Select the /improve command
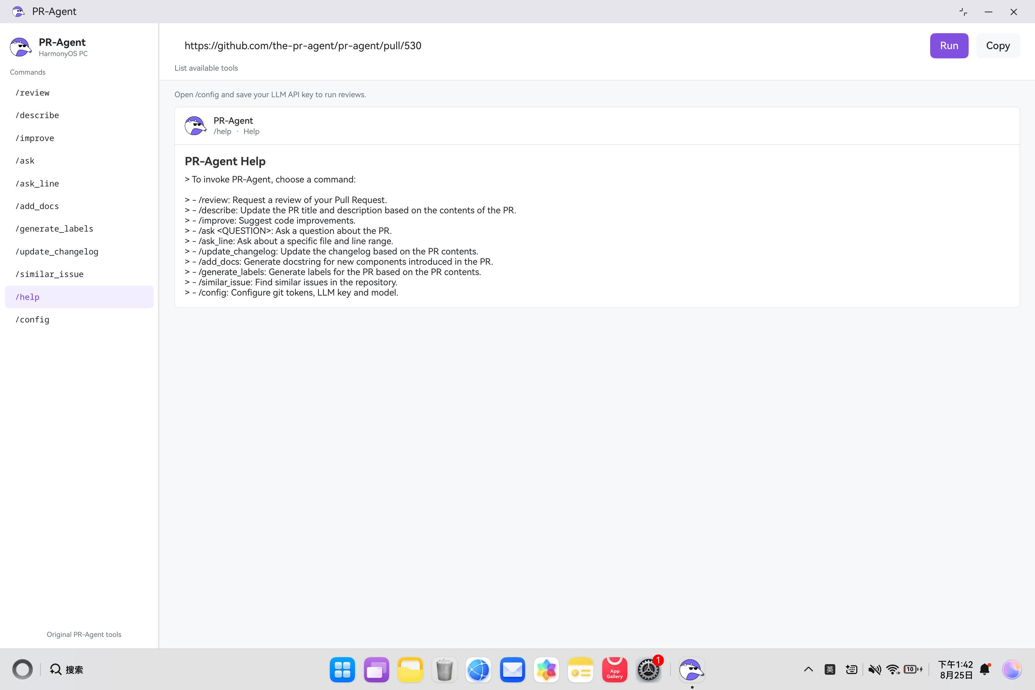 tap(79, 138)
